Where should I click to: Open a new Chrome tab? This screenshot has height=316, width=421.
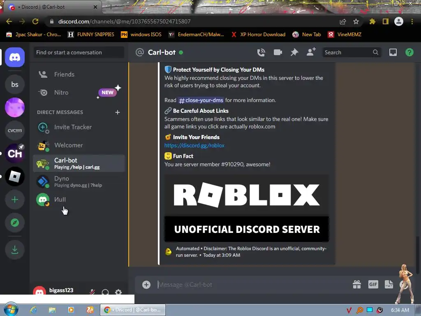(111, 7)
